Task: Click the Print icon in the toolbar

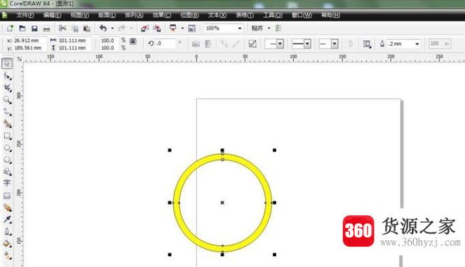Action: tap(46, 29)
